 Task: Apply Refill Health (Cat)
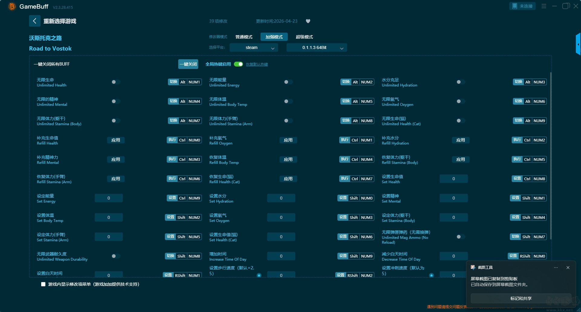pyautogui.click(x=288, y=179)
